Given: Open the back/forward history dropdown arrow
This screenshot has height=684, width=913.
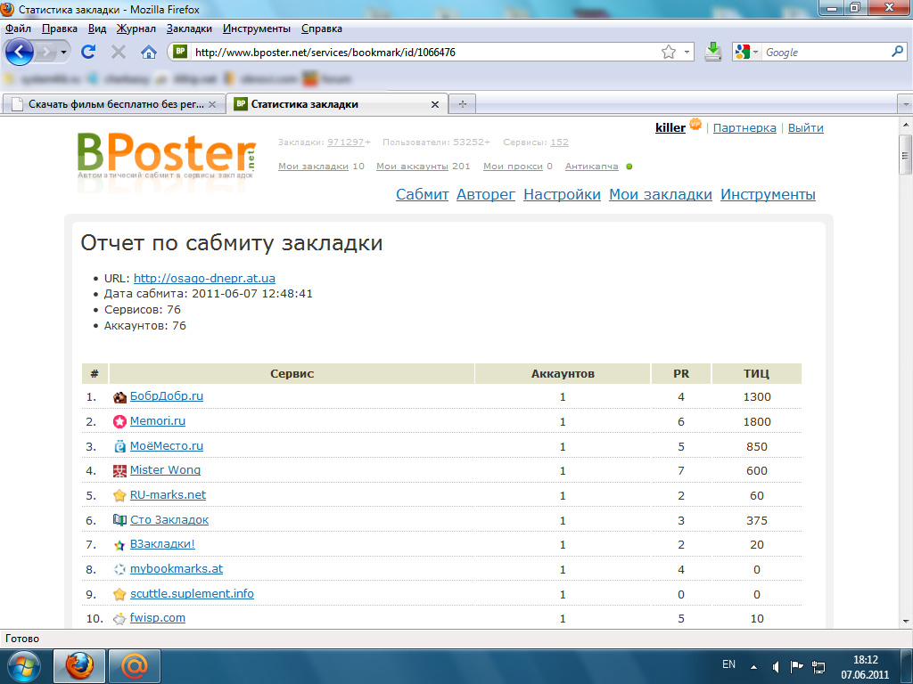Looking at the screenshot, I should click(63, 53).
